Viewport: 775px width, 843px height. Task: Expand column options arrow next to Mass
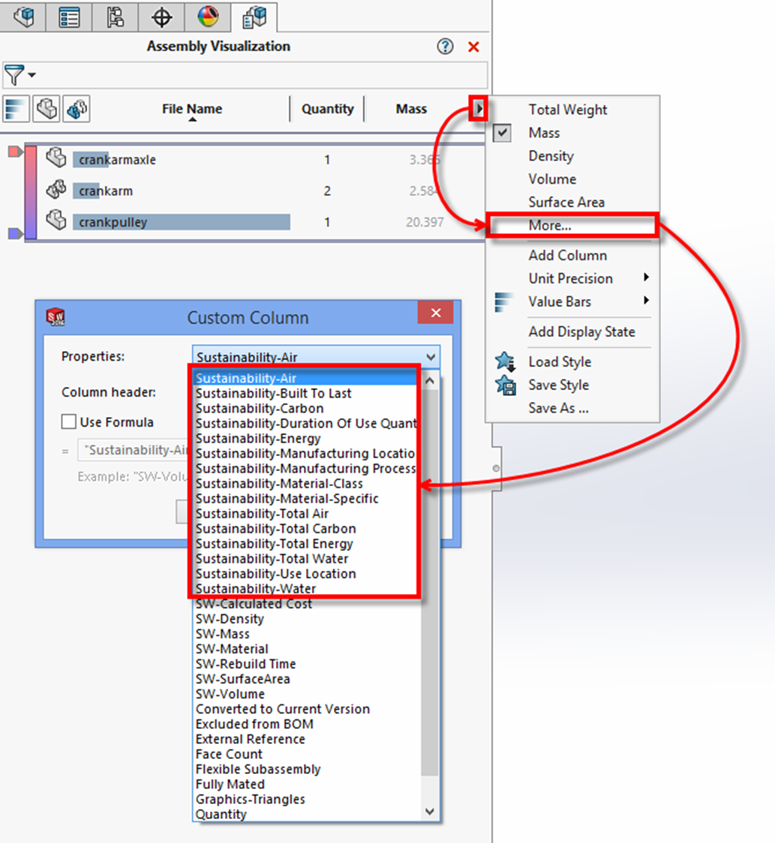tap(478, 109)
